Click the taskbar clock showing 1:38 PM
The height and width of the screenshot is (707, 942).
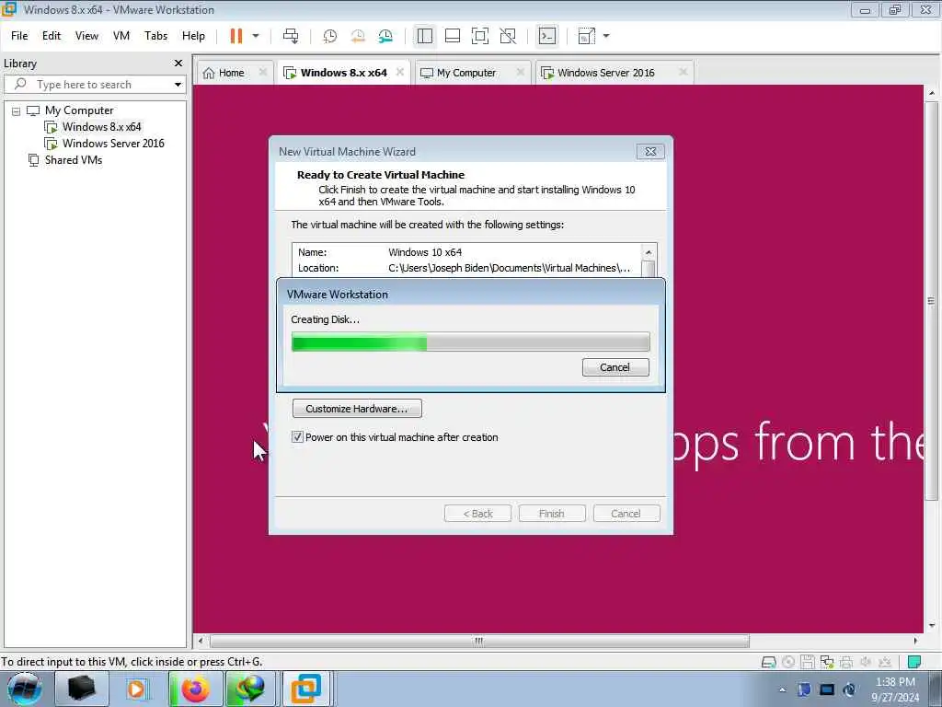895,690
